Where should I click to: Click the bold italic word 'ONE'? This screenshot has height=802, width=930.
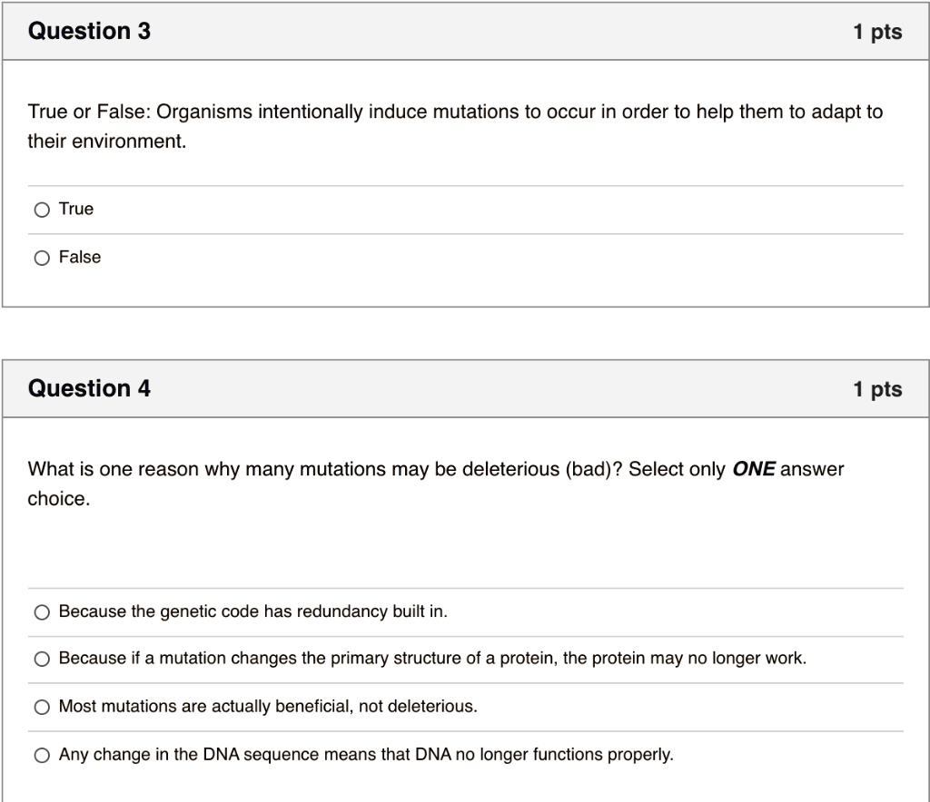click(754, 468)
